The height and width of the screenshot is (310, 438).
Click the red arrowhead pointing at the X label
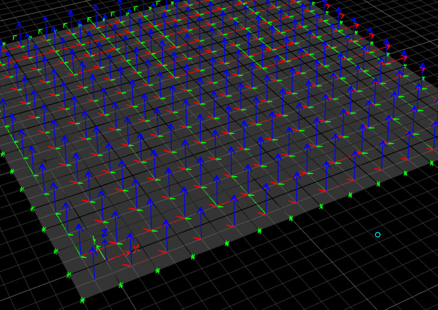tap(128, 253)
